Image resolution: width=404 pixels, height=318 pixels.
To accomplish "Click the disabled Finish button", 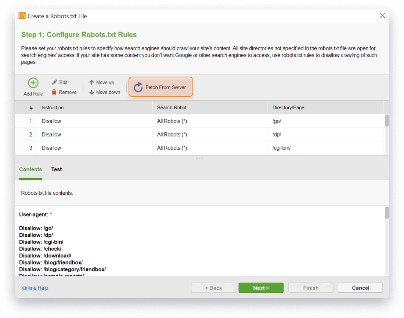I will (x=311, y=288).
